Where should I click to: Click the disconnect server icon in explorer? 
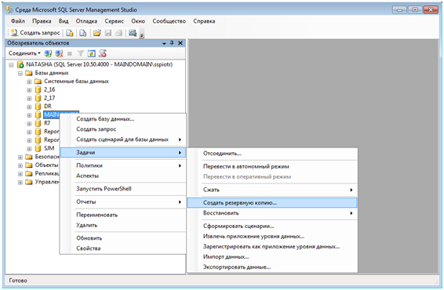[59, 53]
